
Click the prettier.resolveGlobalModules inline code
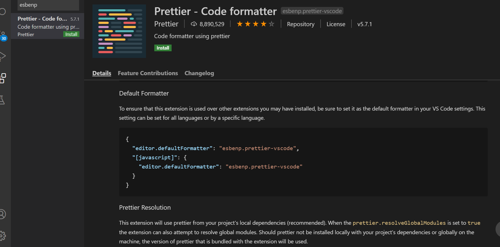pos(399,223)
